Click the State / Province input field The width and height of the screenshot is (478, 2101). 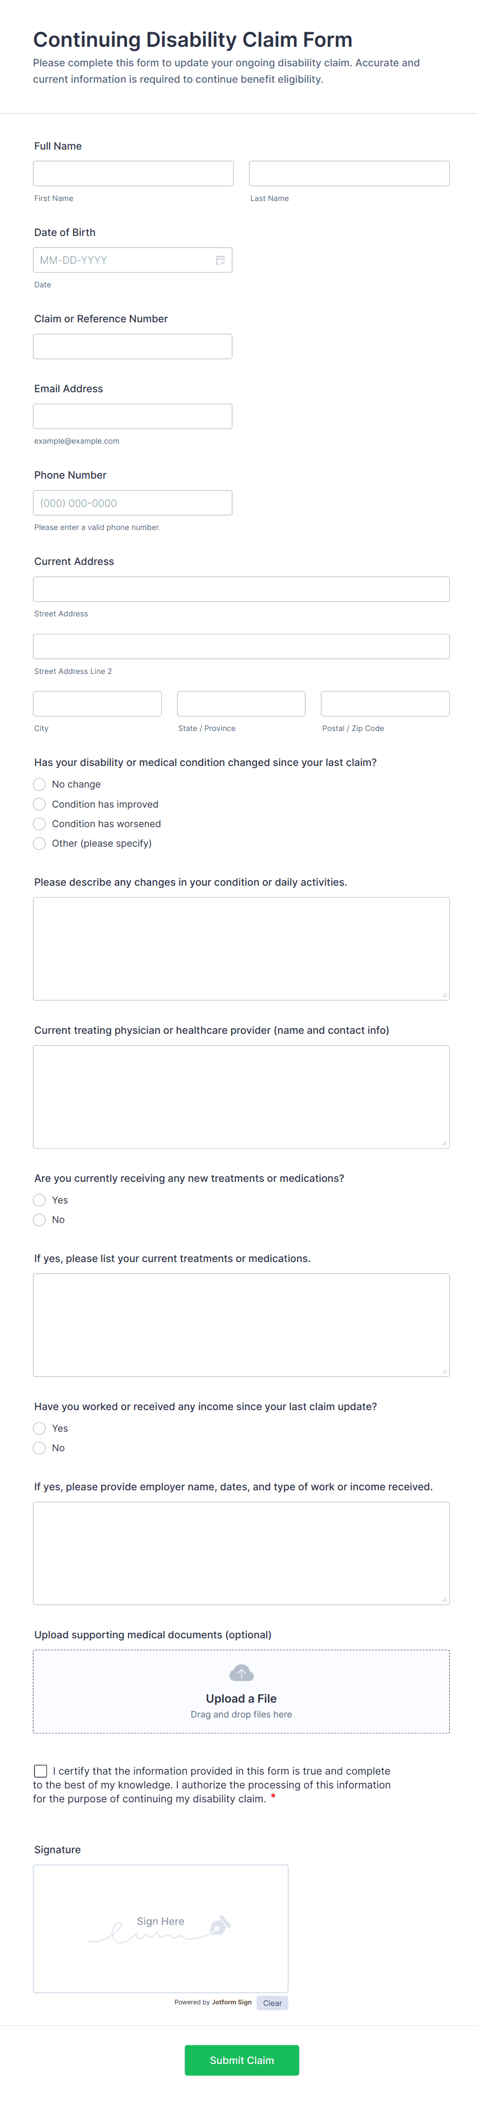(x=242, y=704)
